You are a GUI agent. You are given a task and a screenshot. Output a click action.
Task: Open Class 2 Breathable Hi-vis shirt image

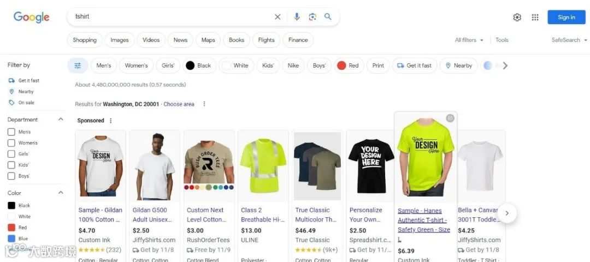click(263, 165)
